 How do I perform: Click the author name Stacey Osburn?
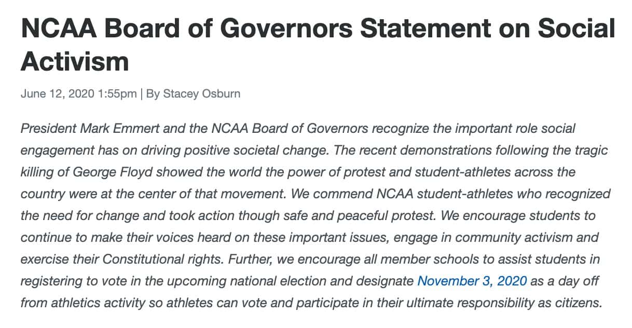pos(202,94)
